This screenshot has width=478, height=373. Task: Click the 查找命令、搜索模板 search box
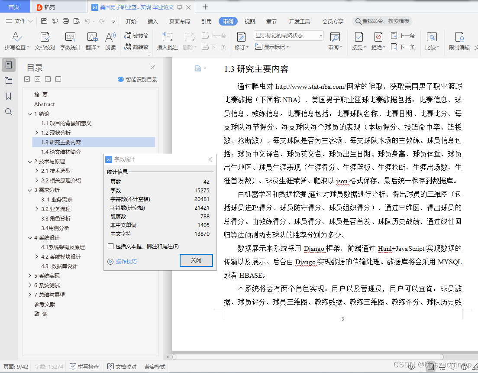(x=382, y=21)
